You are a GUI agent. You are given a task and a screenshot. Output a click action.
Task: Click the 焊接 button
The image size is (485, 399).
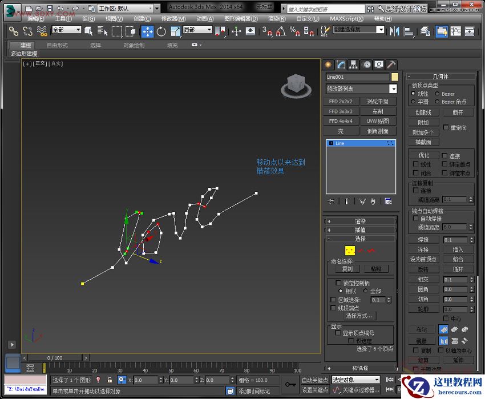point(423,240)
